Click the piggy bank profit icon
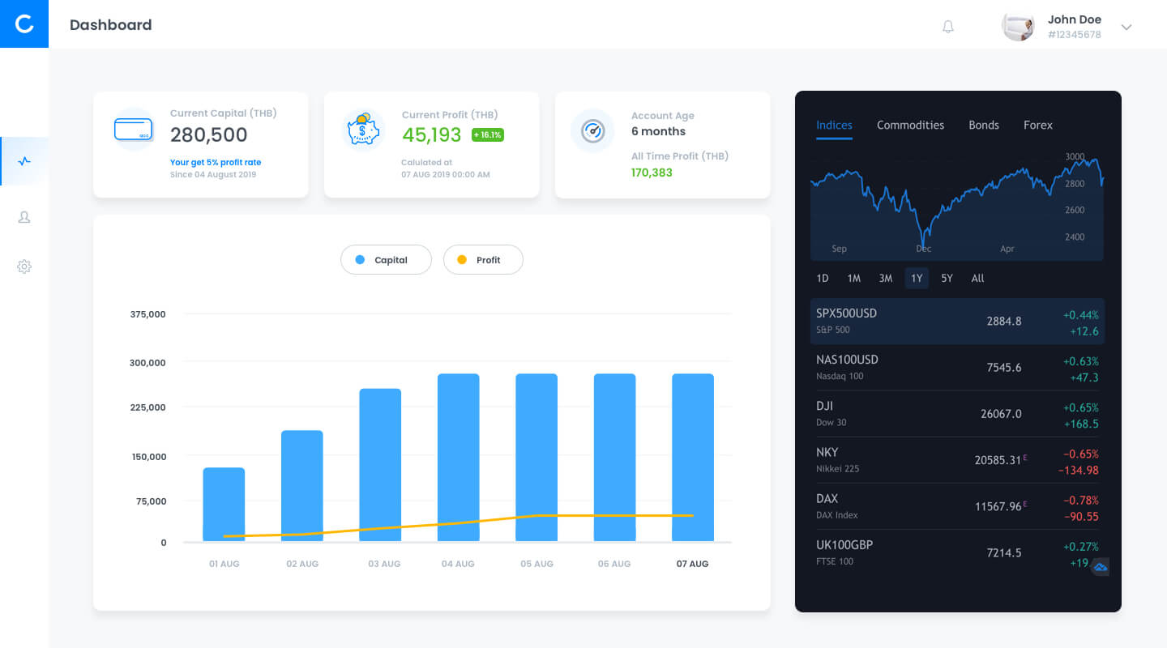1167x648 pixels. tap(363, 130)
